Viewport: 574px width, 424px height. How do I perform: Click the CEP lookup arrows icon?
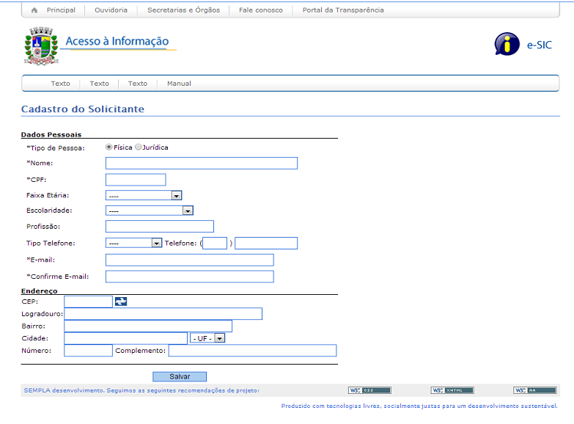pyautogui.click(x=121, y=301)
